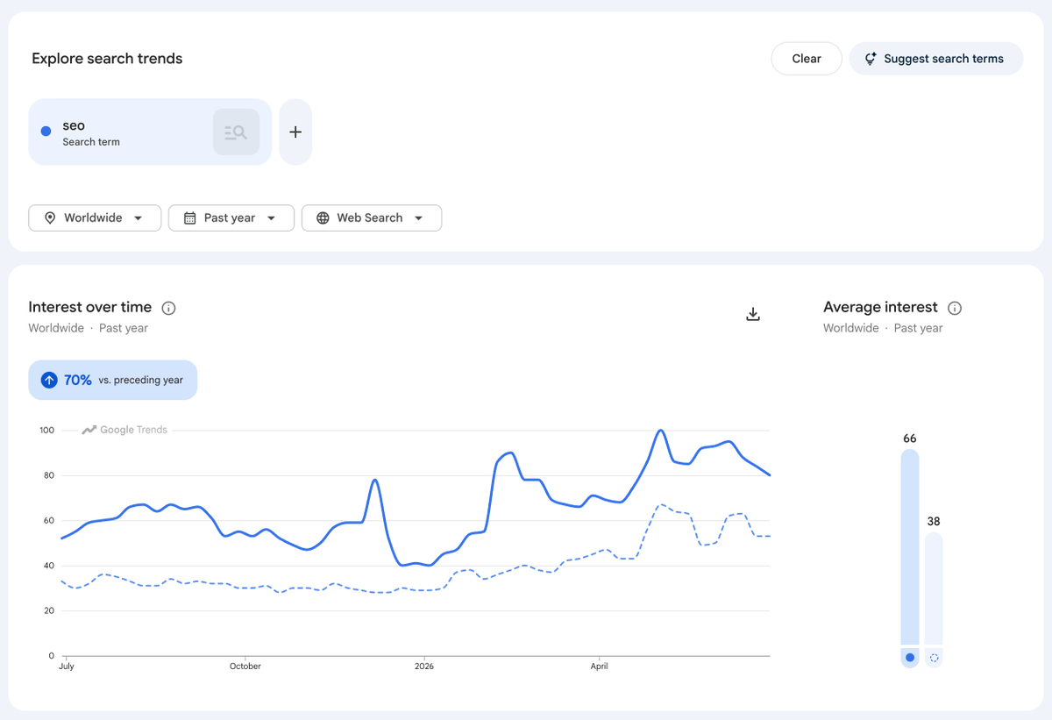Viewport: 1052px width, 720px height.
Task: Click the value 38 above the bar
Action: pyautogui.click(x=934, y=522)
